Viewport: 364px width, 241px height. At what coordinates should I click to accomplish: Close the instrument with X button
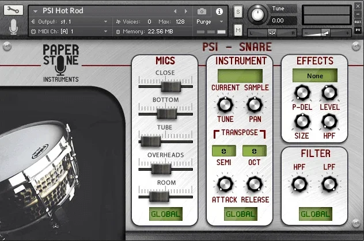[358, 6]
